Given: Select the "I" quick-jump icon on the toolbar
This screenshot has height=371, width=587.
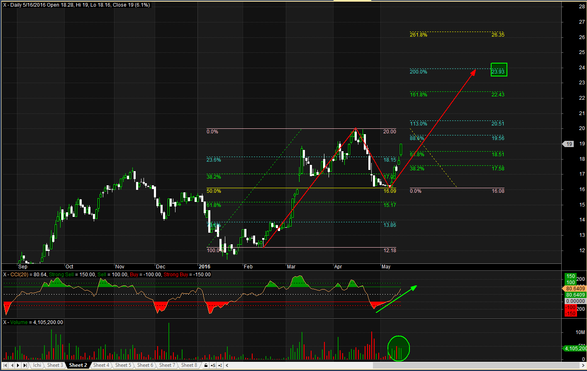Looking at the screenshot, I should click(x=220, y=365).
